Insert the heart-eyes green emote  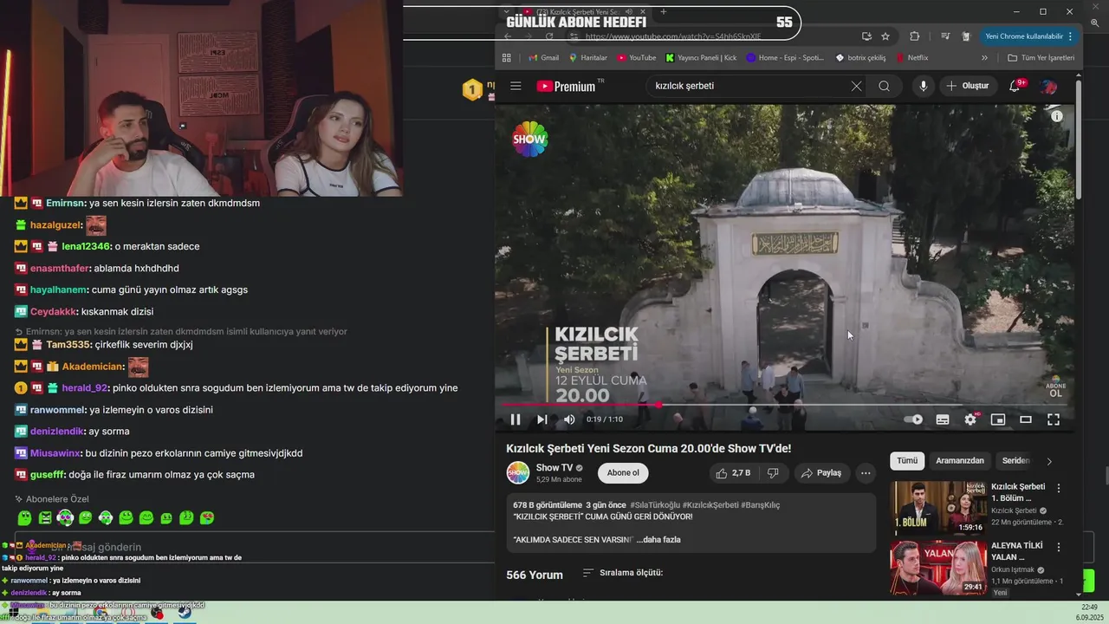click(207, 518)
